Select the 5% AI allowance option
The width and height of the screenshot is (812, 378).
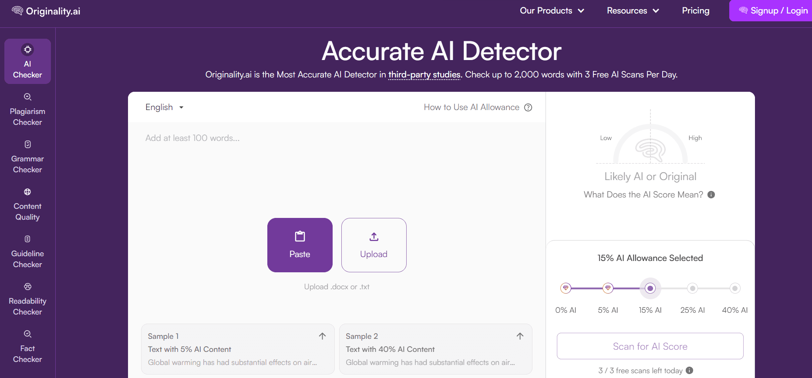[x=608, y=288]
